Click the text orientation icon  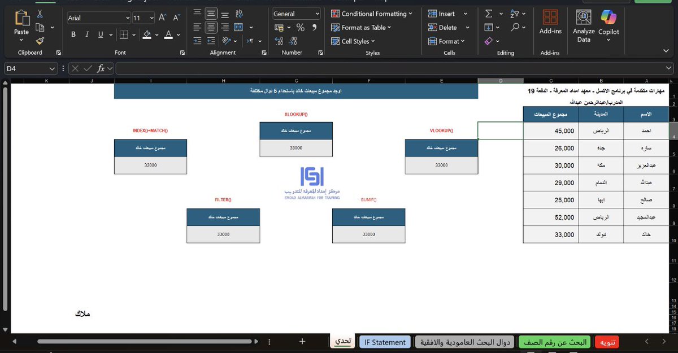pos(227,41)
